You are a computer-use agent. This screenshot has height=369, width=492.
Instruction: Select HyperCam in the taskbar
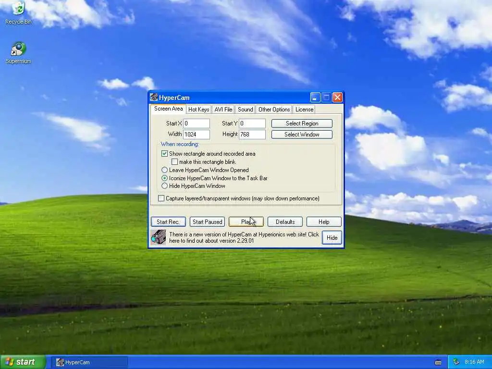click(x=89, y=362)
